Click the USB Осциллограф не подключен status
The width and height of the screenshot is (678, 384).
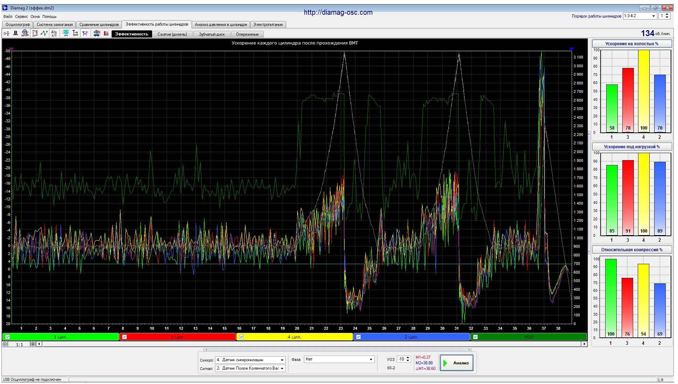(32, 379)
